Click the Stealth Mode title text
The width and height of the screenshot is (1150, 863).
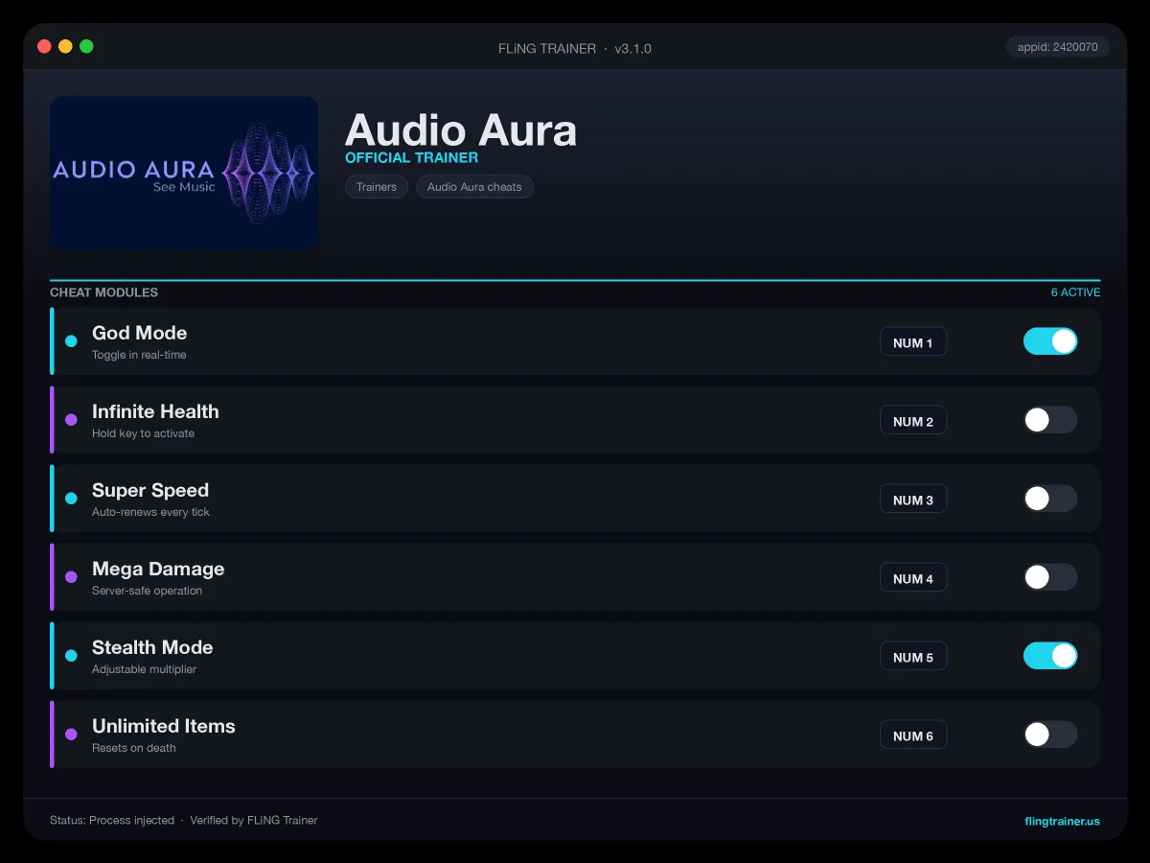tap(152, 647)
